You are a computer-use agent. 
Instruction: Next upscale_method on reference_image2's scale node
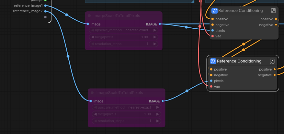(x=158, y=107)
